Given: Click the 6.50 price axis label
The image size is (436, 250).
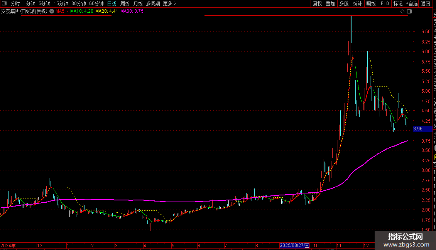Looking at the screenshot, I should (426, 32).
